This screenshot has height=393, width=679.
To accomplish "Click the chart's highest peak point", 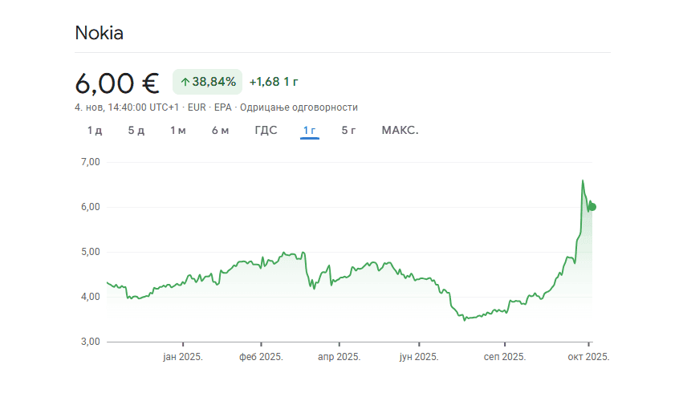I will coord(583,180).
